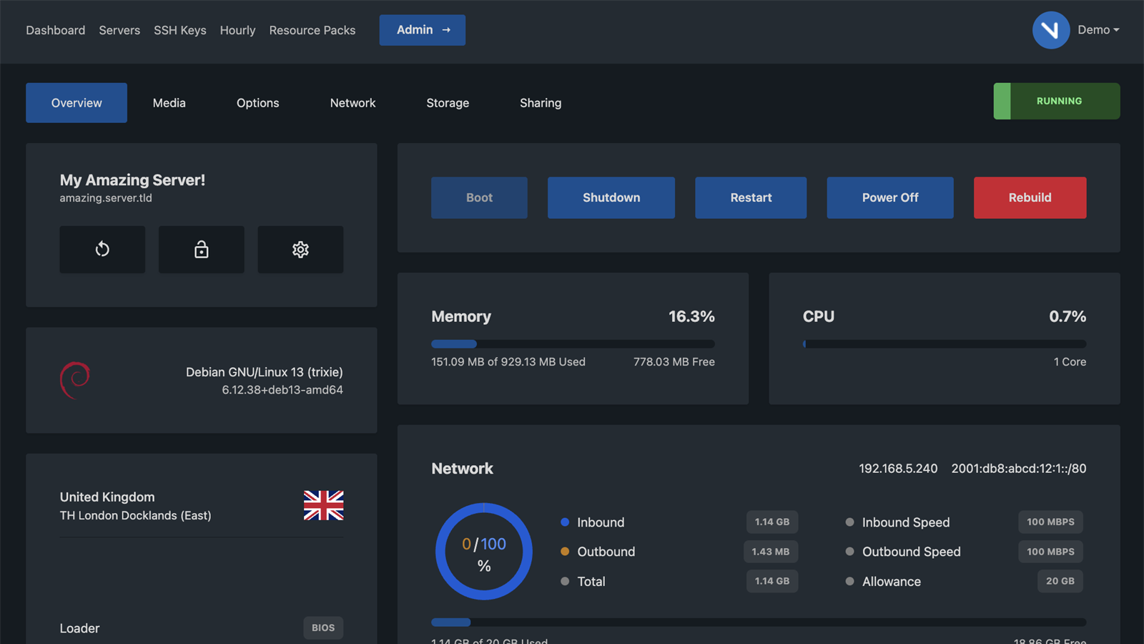Click the refresh/reinstall circular arrow icon
The image size is (1144, 644).
pos(102,249)
